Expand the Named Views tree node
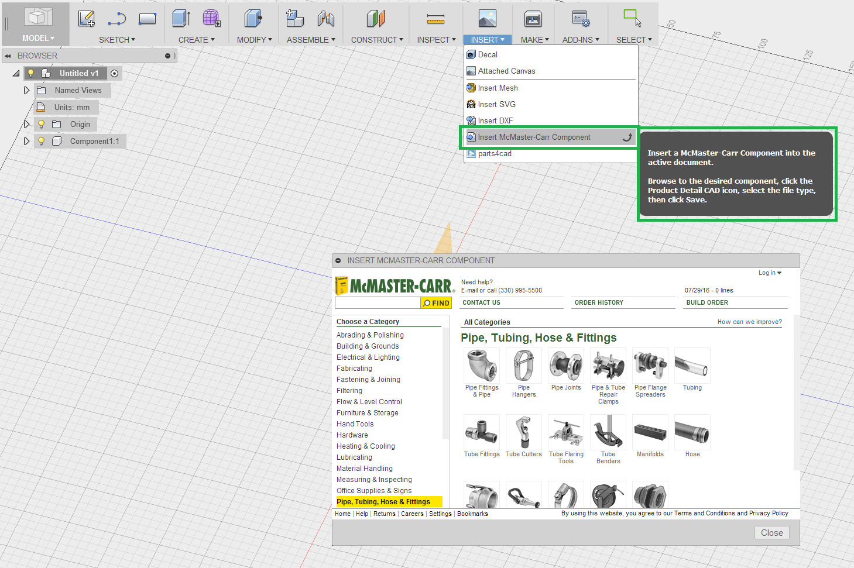 pos(26,90)
